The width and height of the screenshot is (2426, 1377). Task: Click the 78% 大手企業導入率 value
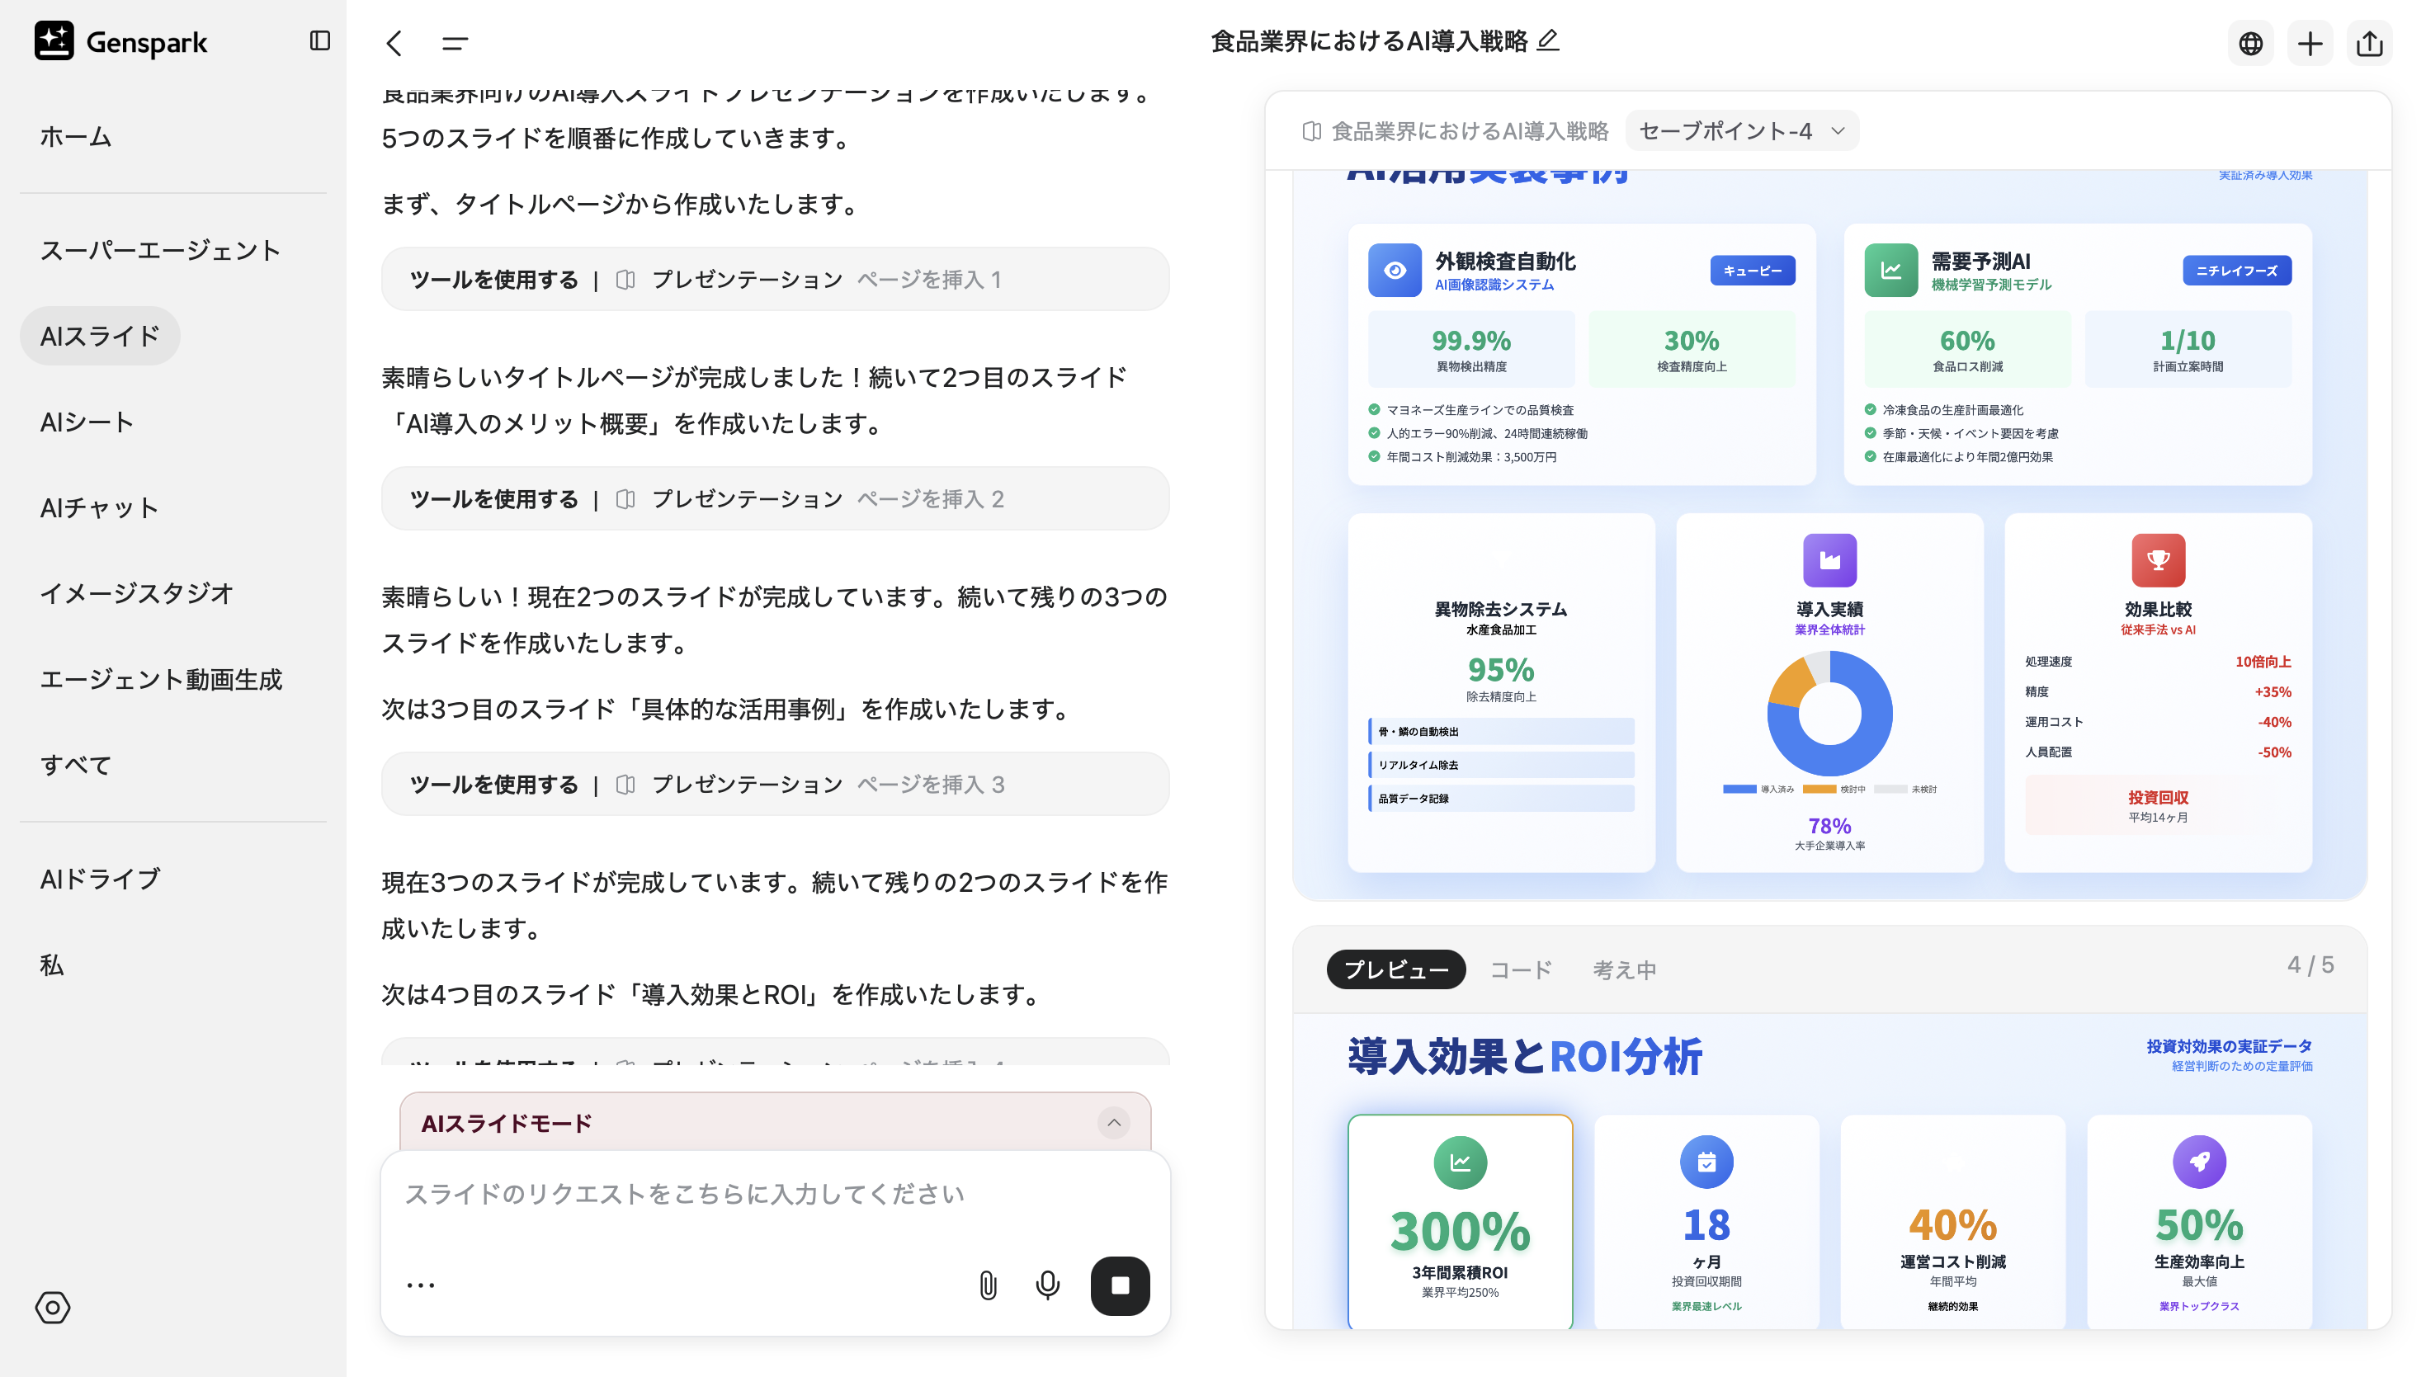tap(1829, 826)
